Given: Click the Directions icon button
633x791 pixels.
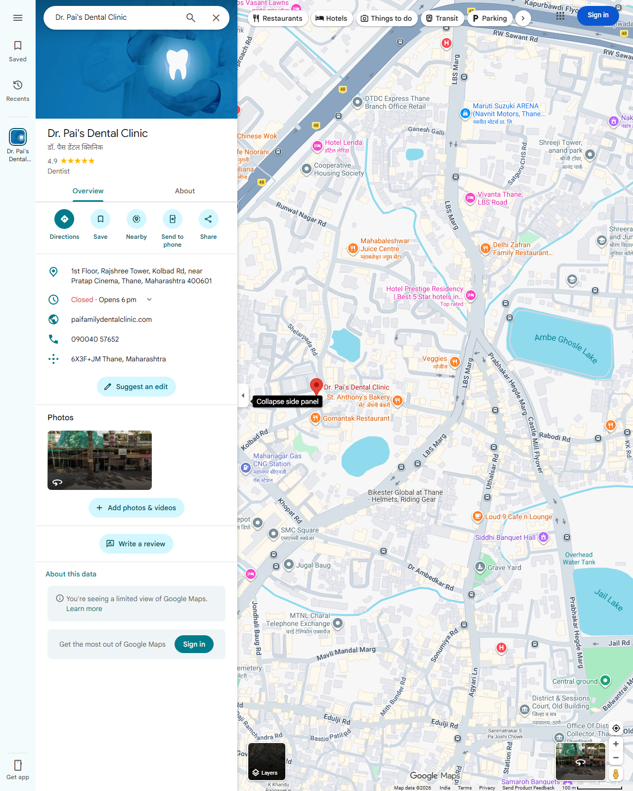Looking at the screenshot, I should tap(64, 219).
